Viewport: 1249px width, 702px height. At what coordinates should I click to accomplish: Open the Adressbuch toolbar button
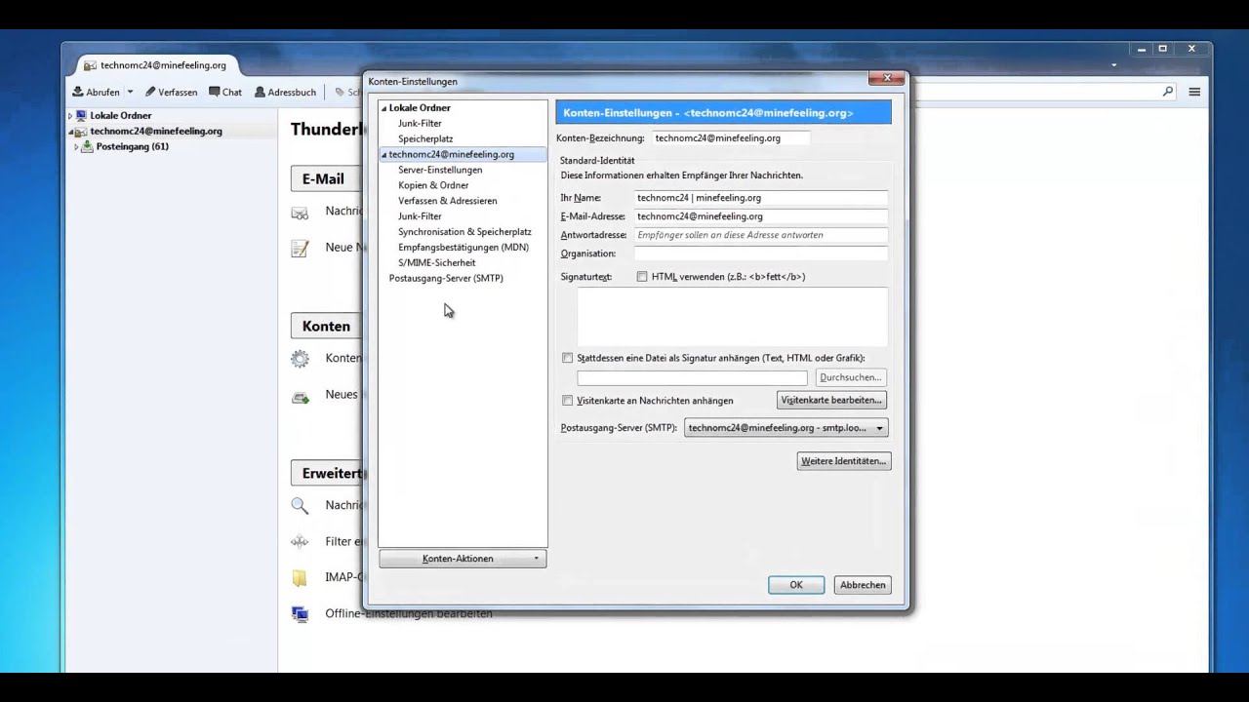285,92
